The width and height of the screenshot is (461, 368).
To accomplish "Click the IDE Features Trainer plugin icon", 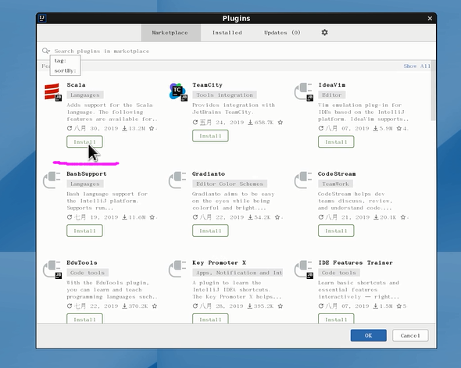I will pyautogui.click(x=304, y=270).
